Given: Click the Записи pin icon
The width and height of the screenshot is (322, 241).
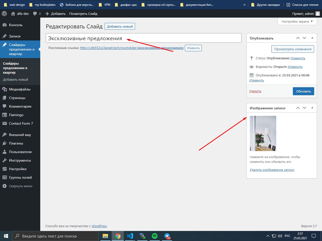Looking at the screenshot, I should [x=5, y=36].
